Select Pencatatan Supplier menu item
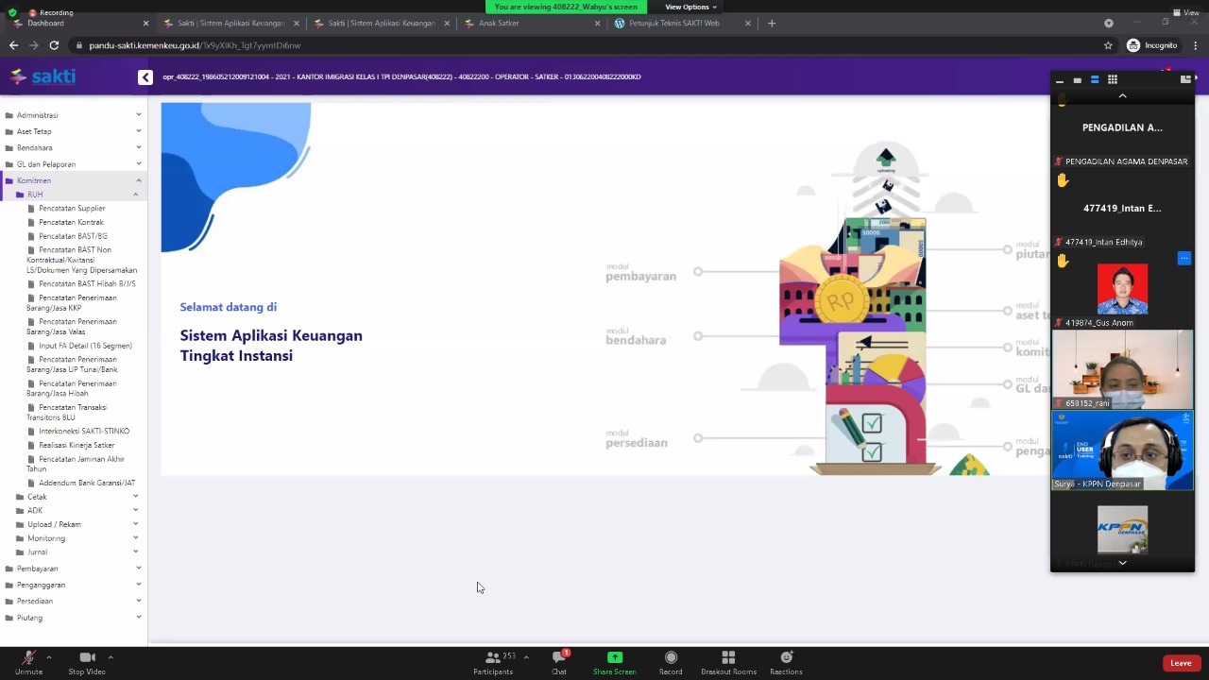The width and height of the screenshot is (1209, 680). tap(72, 209)
